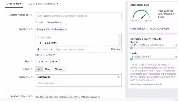Image resolution: width=179 pixels, height=103 pixels.
Task: Click the info icon next to Age
Action: point(32,61)
